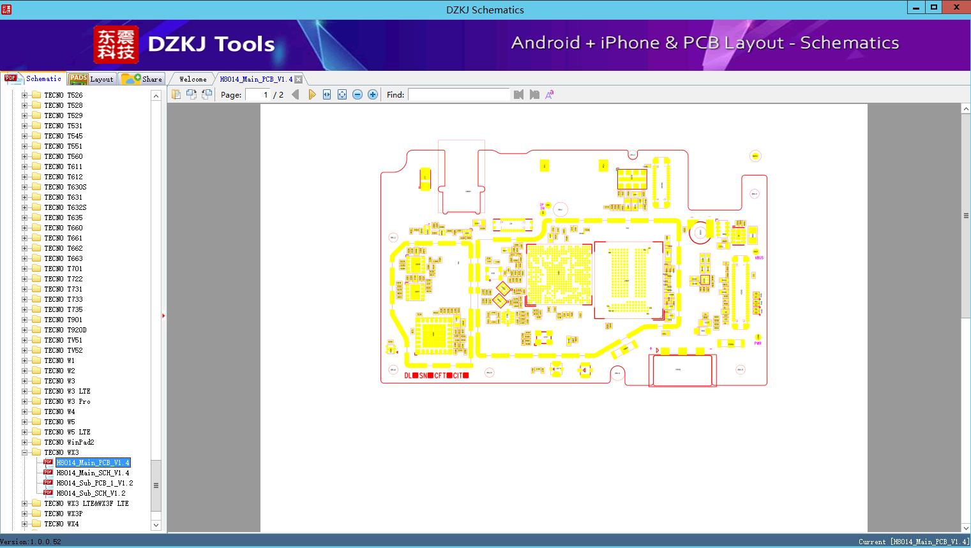Viewport: 971px width, 548px height.
Task: Close the H8014_Main_PCB_V1.4 tab
Action: tap(298, 79)
